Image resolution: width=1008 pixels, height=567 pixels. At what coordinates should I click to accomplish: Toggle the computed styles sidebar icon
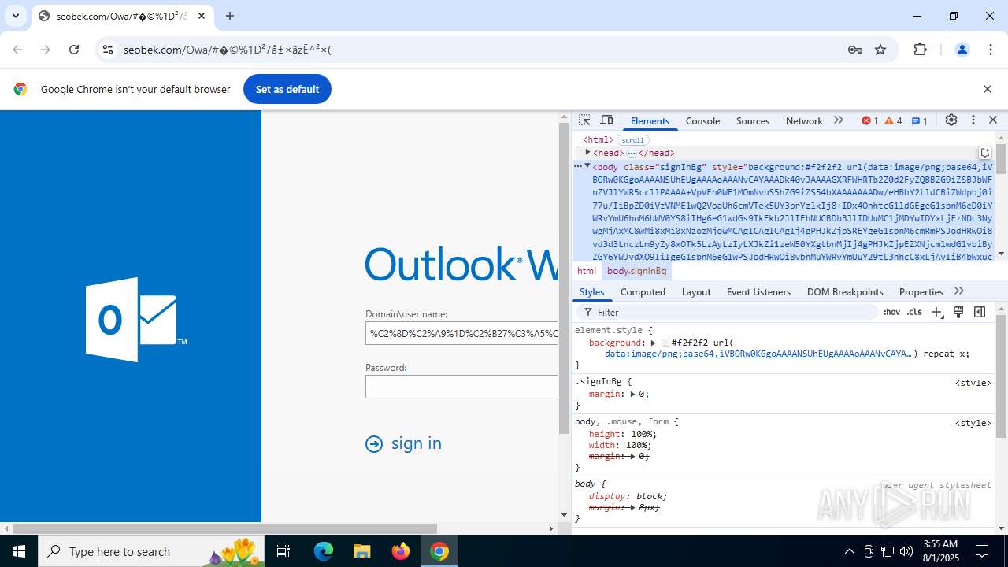(x=980, y=312)
